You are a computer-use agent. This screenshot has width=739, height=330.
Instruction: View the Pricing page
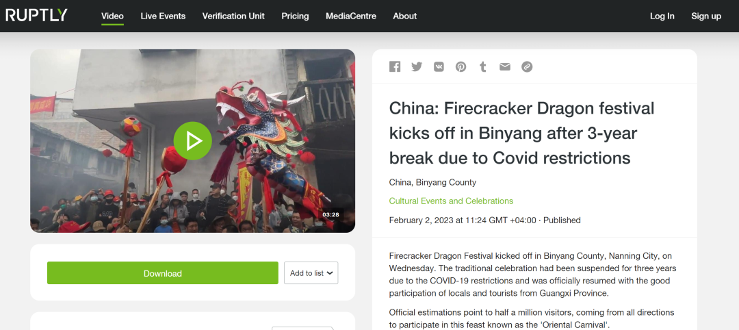click(x=295, y=16)
